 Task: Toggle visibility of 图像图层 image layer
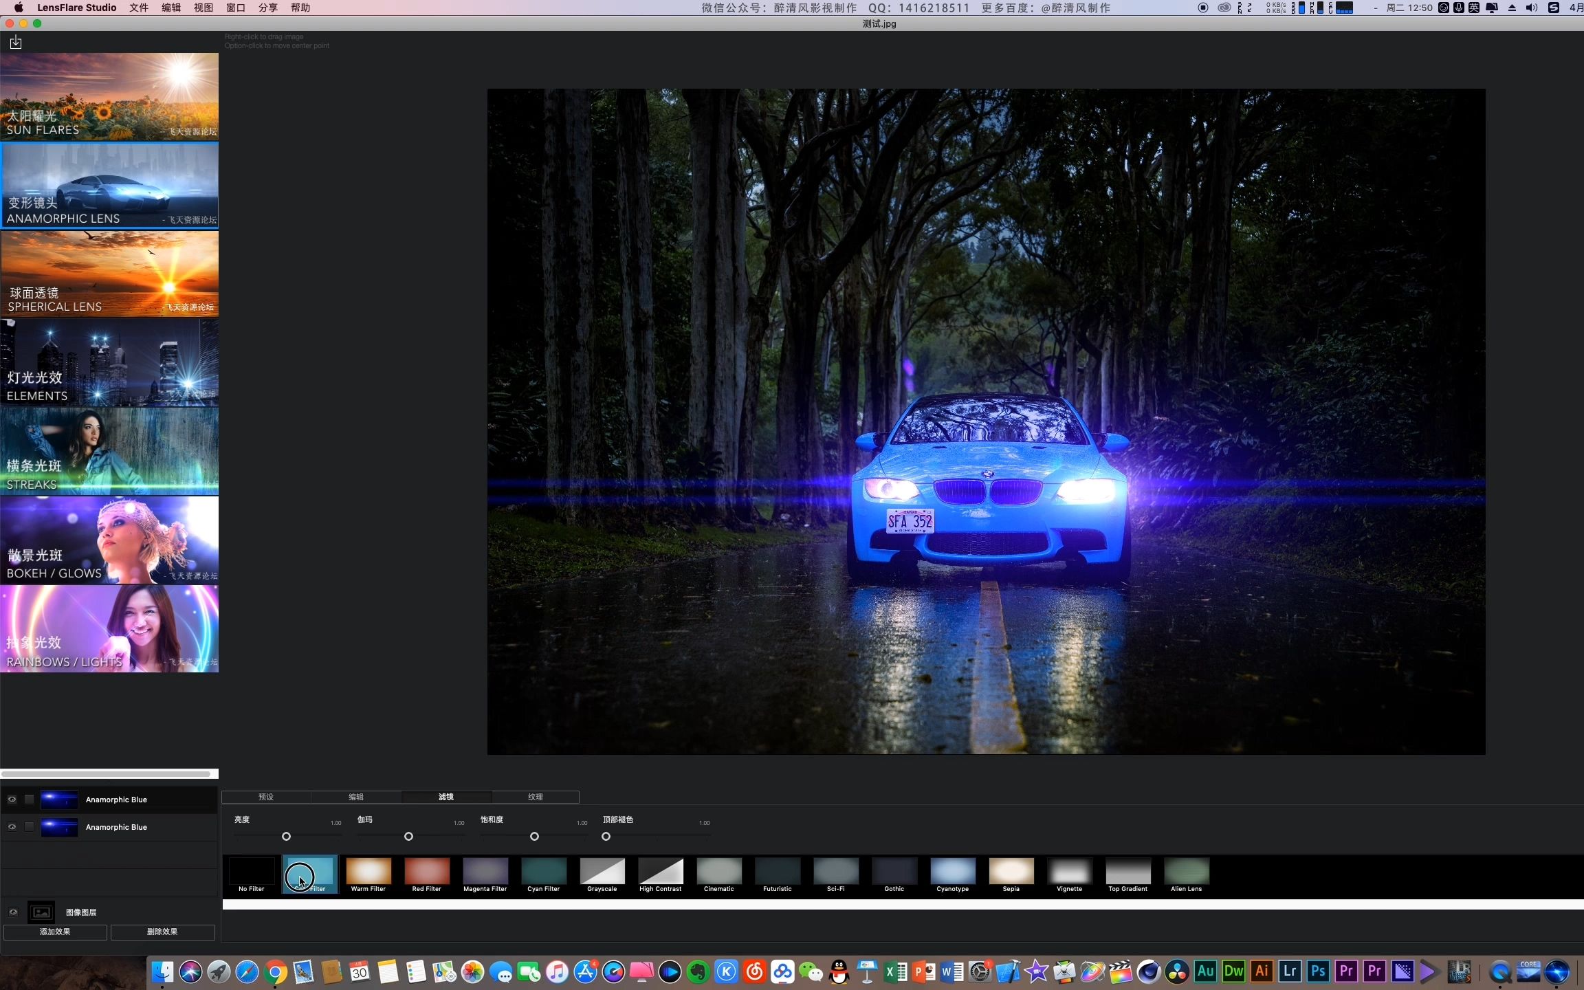[13, 912]
